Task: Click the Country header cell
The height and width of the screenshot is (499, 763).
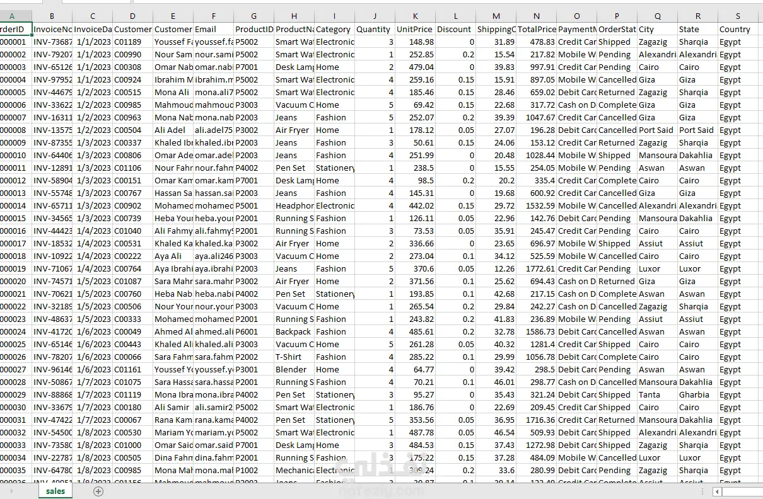Action: (x=738, y=29)
